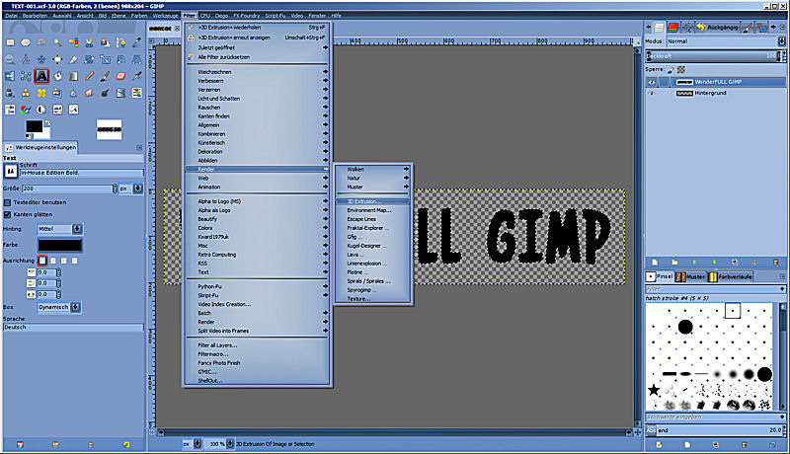Toggle the Kanten glätten checkbox

7,214
